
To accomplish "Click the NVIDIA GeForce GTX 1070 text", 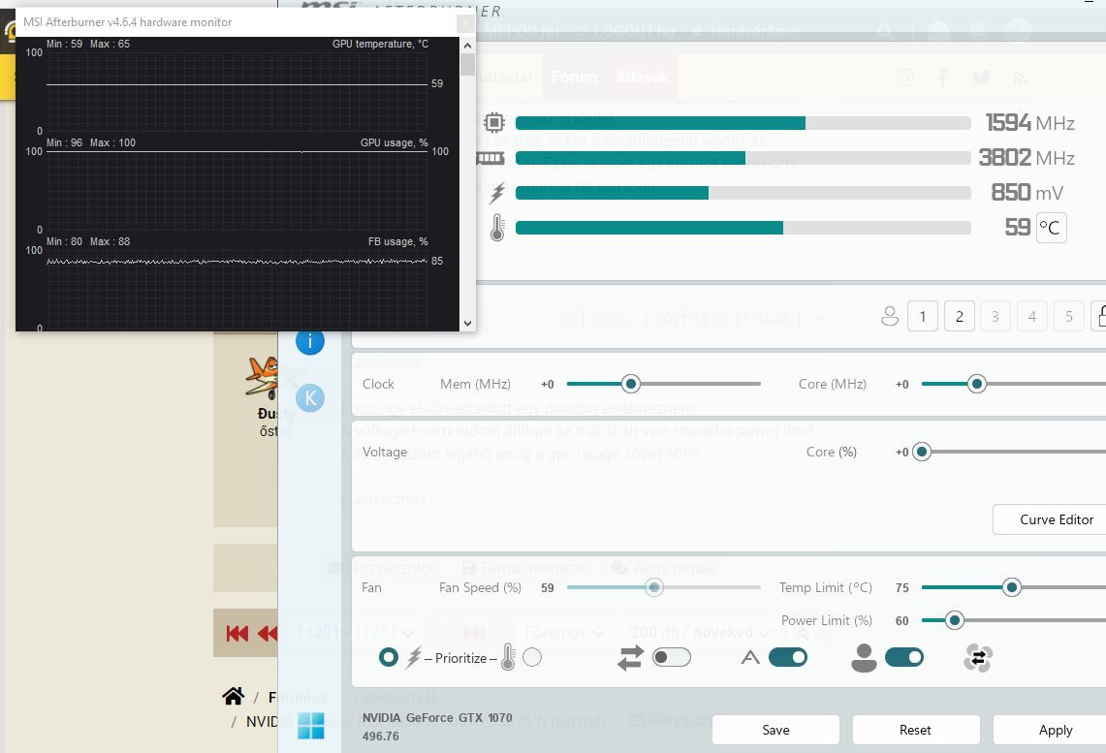I will (x=437, y=718).
